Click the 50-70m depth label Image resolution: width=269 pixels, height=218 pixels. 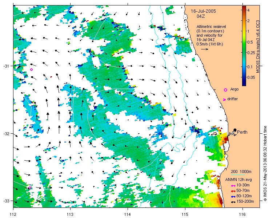[x=243, y=190]
